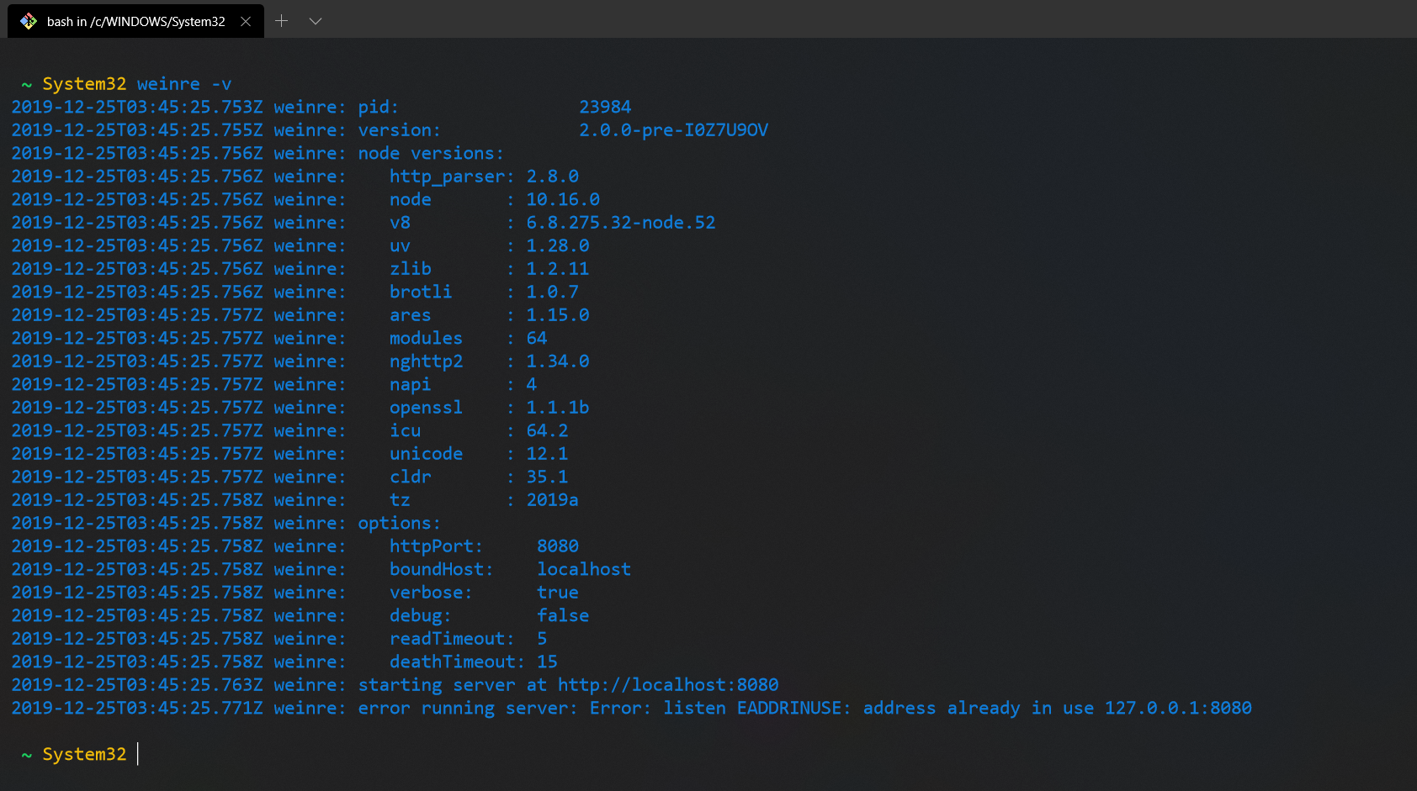Click debug value false
Screen dimensions: 1417x791
563,615
